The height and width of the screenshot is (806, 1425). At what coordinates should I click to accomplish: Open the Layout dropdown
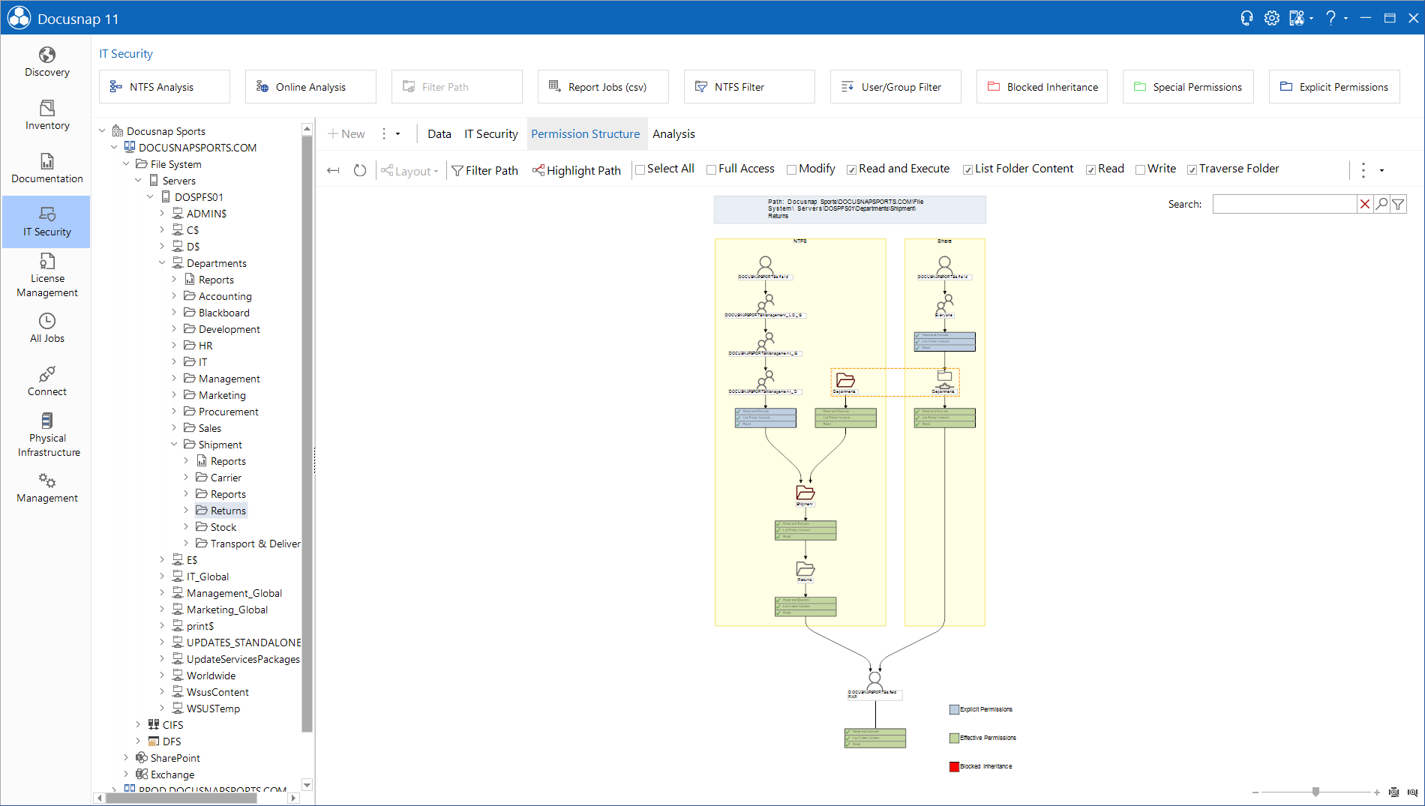pos(409,171)
